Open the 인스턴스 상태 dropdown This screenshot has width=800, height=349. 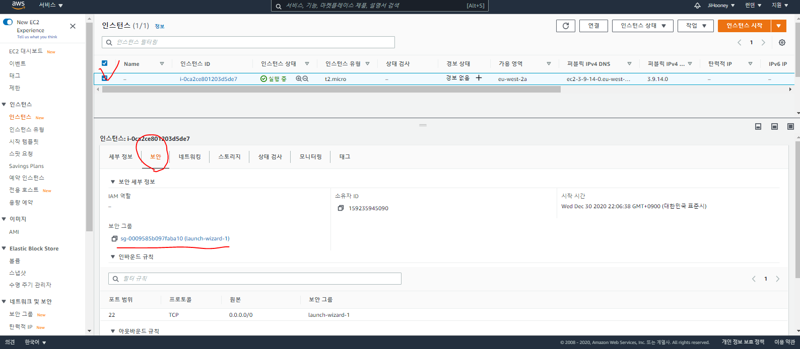[643, 26]
